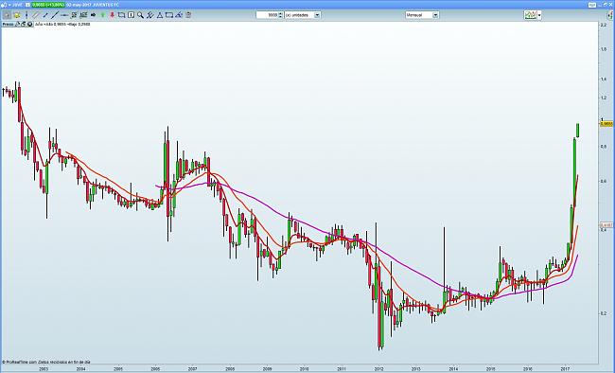Activate the magnifier zoom tool

pos(140,15)
